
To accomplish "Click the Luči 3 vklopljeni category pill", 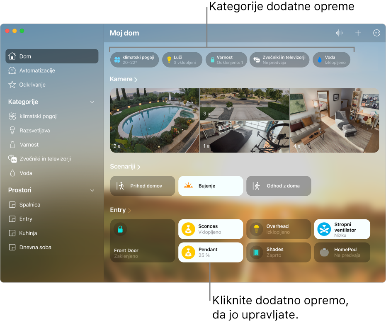I will (182, 60).
